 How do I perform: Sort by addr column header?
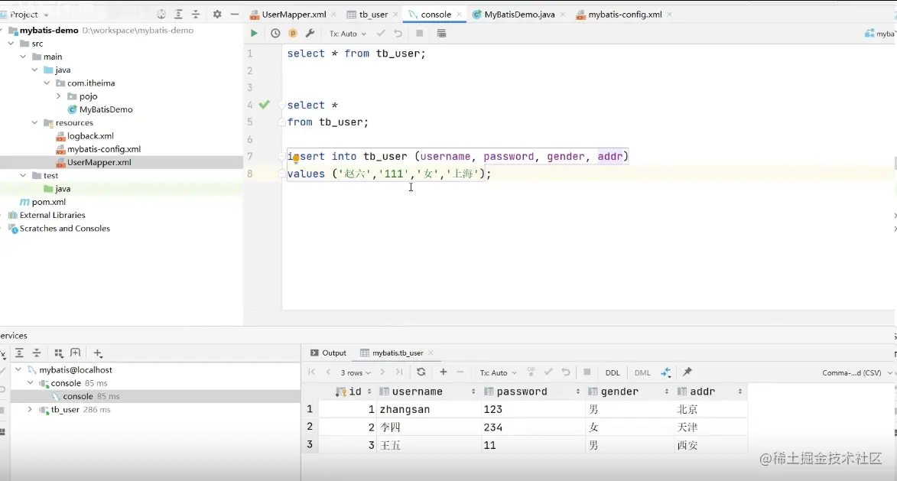710,392
